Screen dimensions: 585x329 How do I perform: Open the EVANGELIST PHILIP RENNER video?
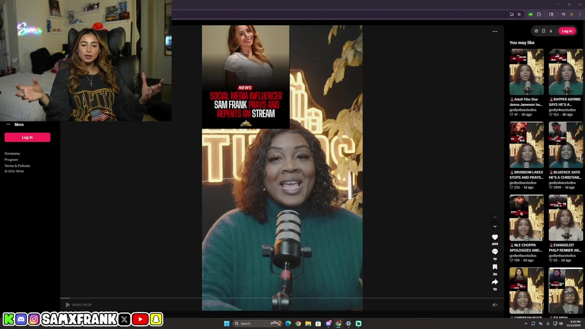click(566, 218)
